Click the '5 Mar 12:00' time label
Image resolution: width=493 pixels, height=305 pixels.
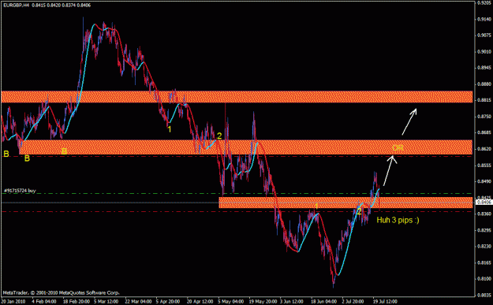[106, 302]
